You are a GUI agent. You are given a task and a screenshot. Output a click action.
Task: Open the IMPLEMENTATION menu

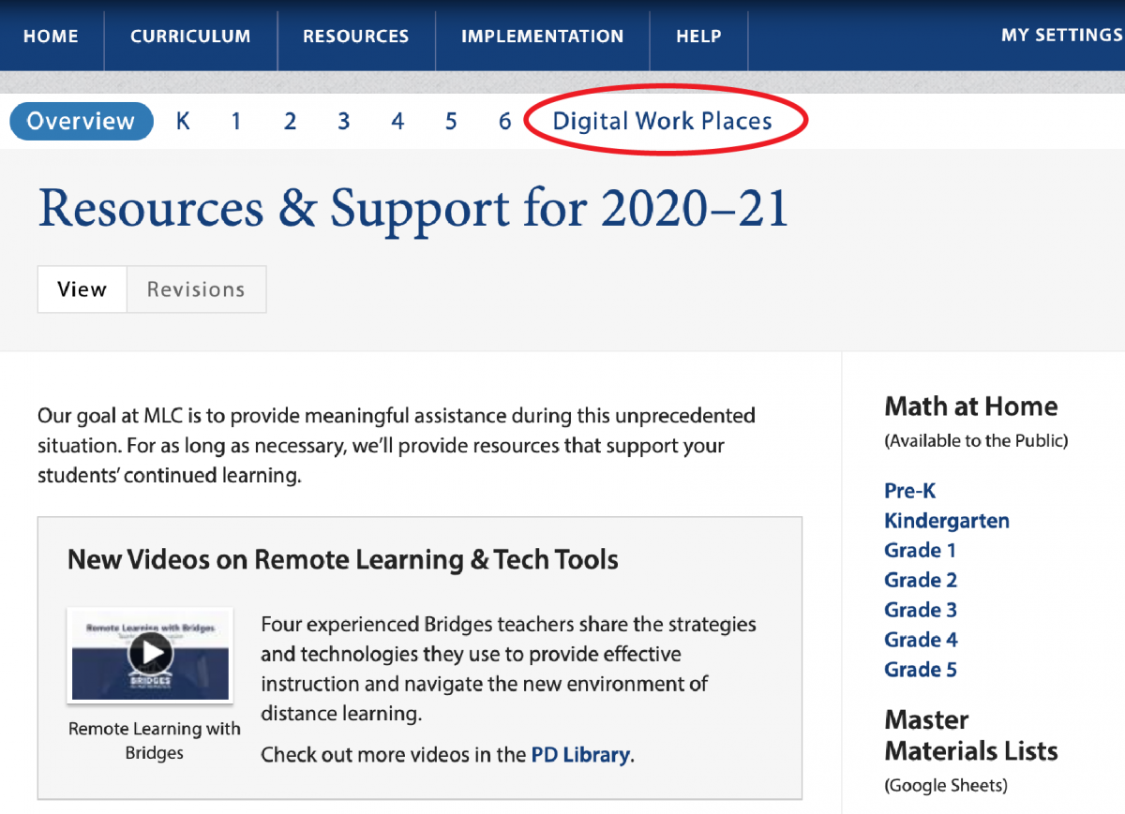point(542,37)
